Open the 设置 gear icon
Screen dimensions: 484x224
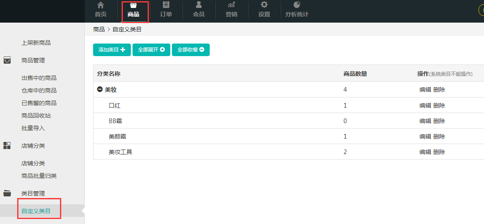(264, 5)
